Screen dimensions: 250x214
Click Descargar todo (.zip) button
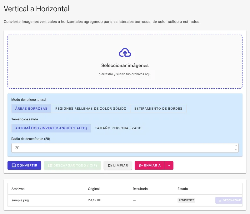click(x=72, y=165)
